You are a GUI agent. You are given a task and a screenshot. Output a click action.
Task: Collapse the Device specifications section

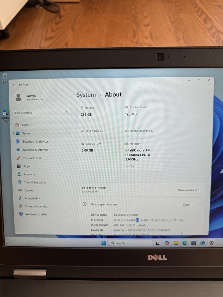(200, 205)
